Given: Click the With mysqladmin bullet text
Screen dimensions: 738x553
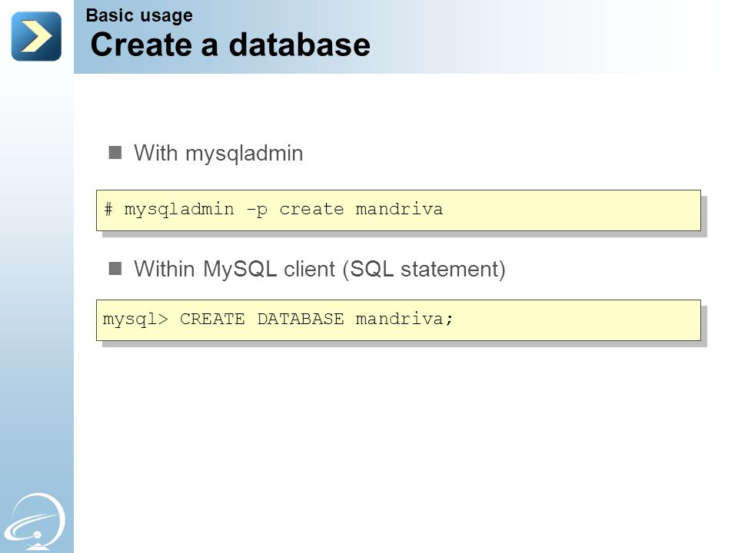Looking at the screenshot, I should tap(218, 154).
